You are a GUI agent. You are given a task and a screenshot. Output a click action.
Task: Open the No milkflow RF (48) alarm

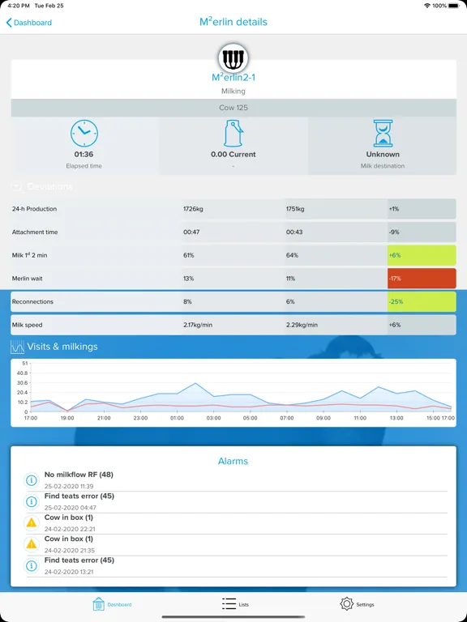click(235, 480)
